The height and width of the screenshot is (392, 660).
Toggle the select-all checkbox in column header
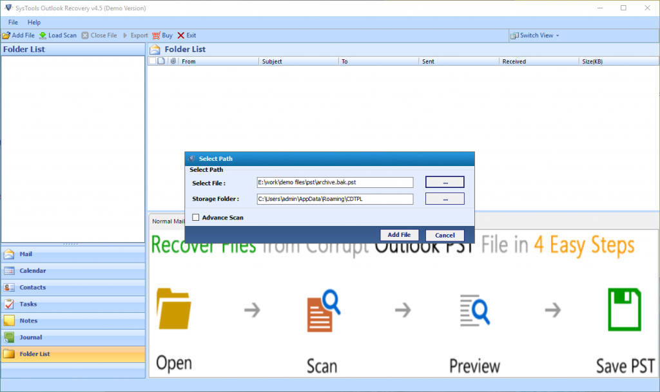tap(152, 61)
